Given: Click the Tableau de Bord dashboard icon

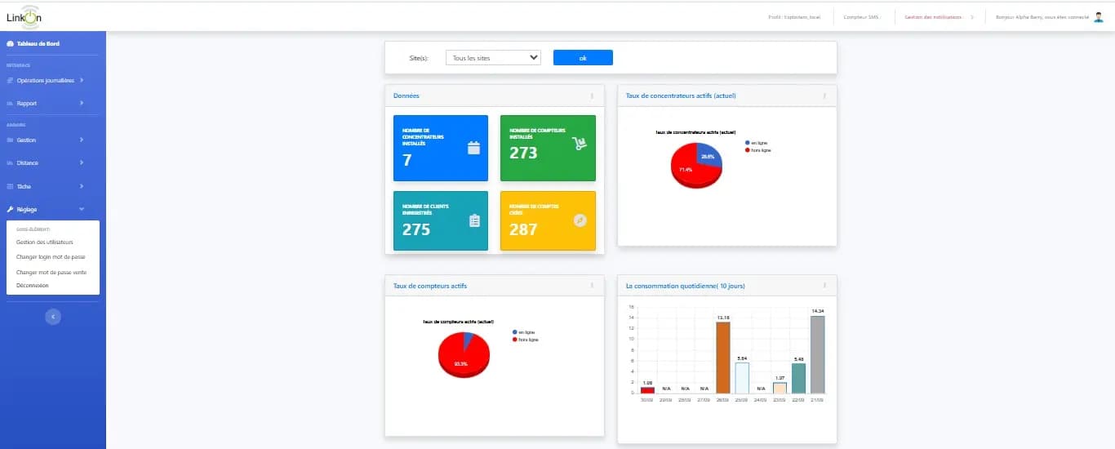Looking at the screenshot, I should coord(10,43).
